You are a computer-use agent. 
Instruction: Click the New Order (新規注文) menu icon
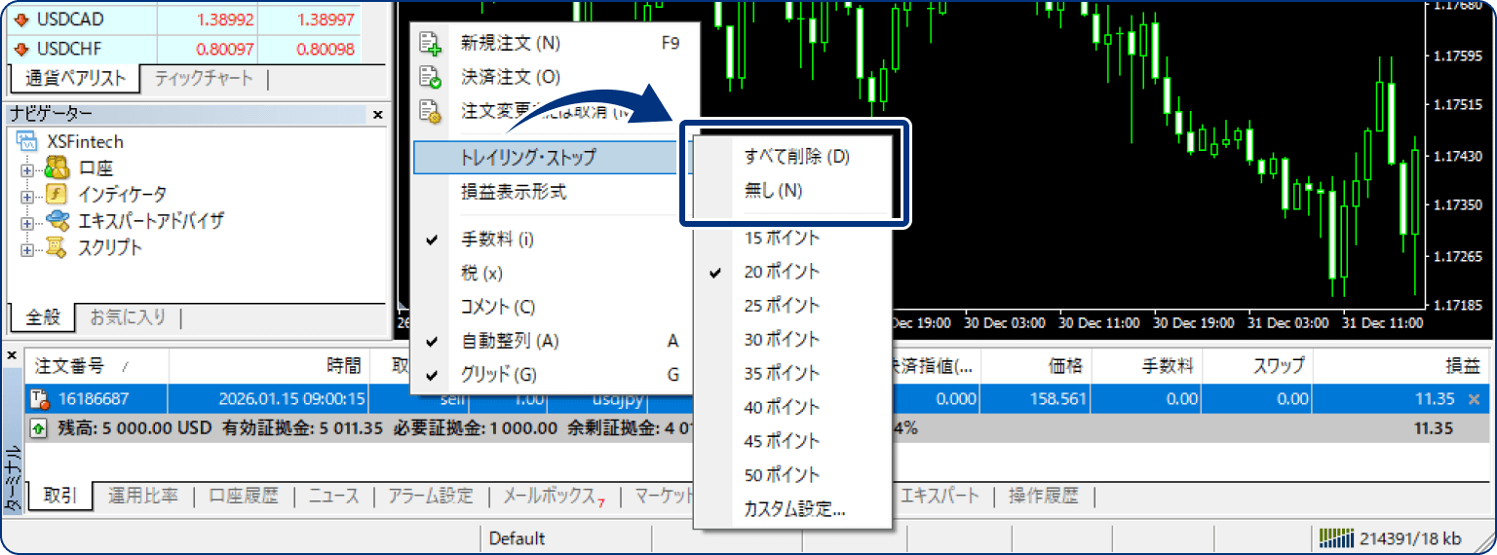[x=430, y=43]
